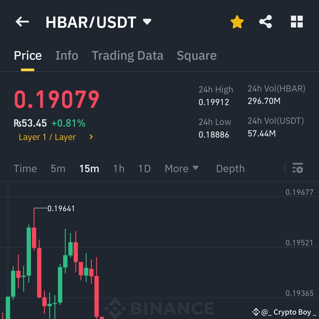The width and height of the screenshot is (319, 319).
Task: Tap the 24h Low value 0.18886
Action: [x=214, y=135]
